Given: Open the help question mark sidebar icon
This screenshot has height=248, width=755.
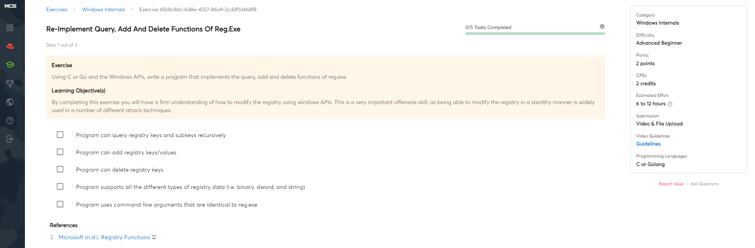Looking at the screenshot, I should (x=10, y=121).
